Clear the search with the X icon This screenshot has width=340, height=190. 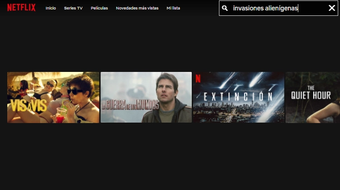[332, 8]
